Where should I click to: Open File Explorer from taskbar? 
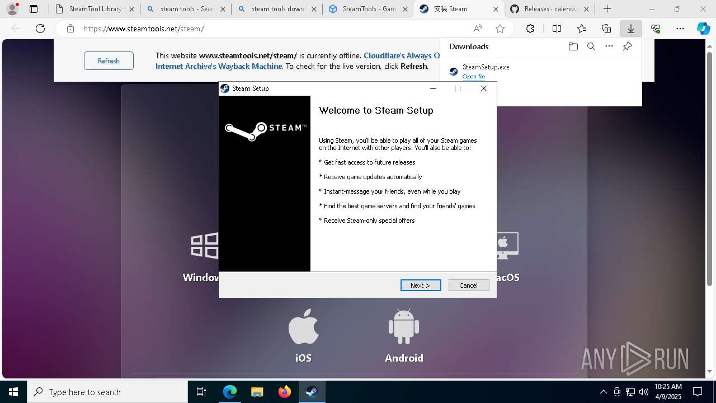[x=257, y=392]
